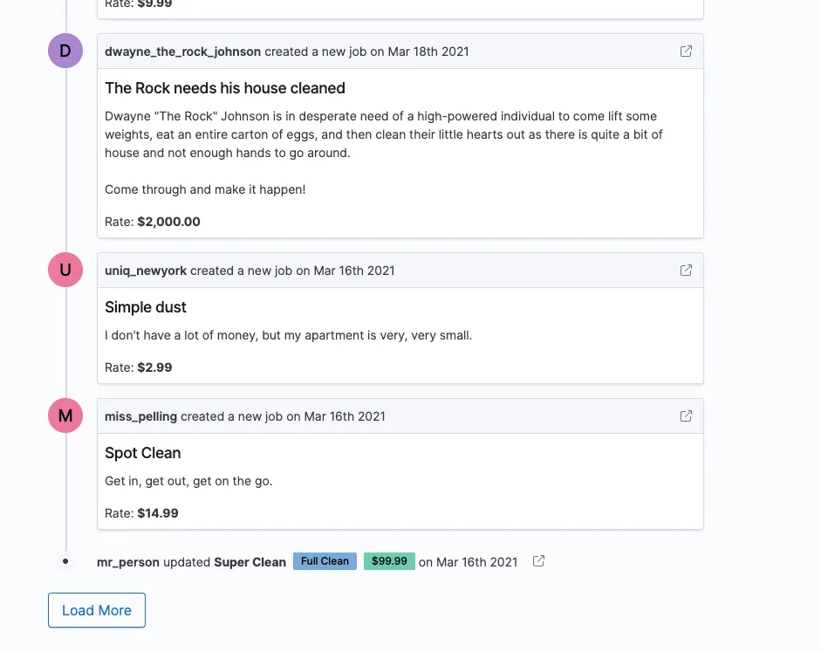
Task: Open external link icon for Simple dust job
Action: point(686,271)
